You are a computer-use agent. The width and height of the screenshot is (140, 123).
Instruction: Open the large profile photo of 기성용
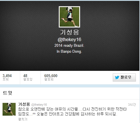click(x=69, y=17)
